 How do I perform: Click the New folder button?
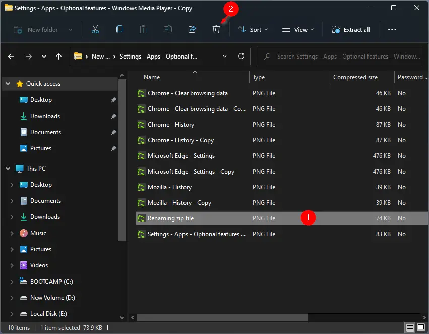click(x=36, y=30)
